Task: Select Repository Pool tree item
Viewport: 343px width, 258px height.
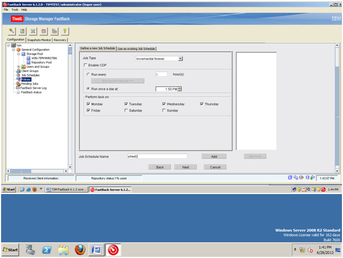Action: (x=42, y=62)
